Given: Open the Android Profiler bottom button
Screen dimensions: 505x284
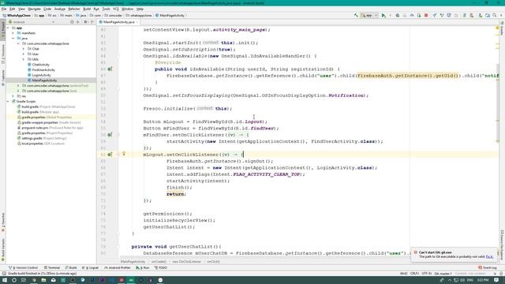Looking at the screenshot, I should click(118, 267).
